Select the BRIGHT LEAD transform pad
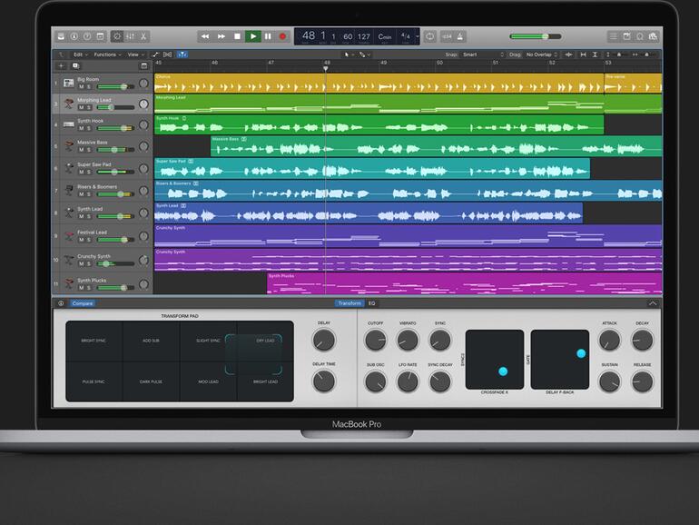Image resolution: width=699 pixels, height=525 pixels. 265,381
